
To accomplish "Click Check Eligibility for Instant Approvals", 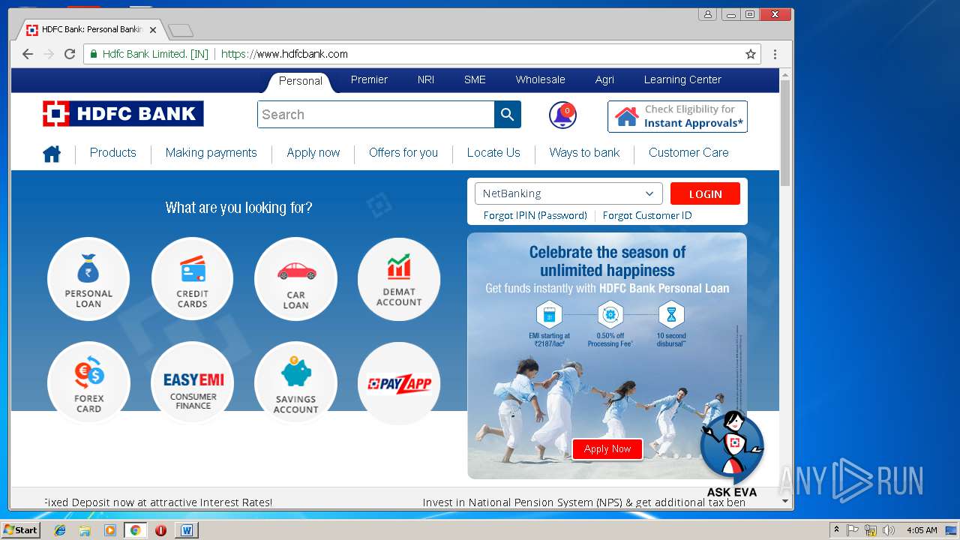I will (x=677, y=116).
